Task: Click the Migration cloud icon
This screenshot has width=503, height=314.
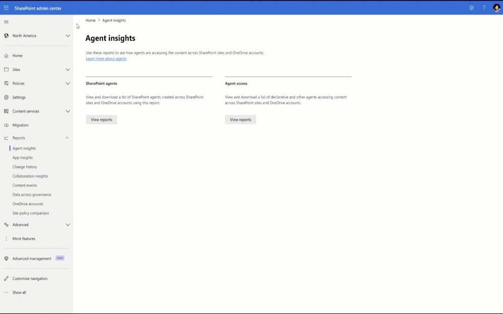Action: (x=6, y=125)
